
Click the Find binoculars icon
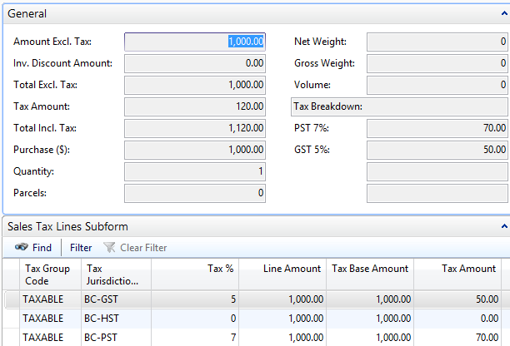[22, 247]
